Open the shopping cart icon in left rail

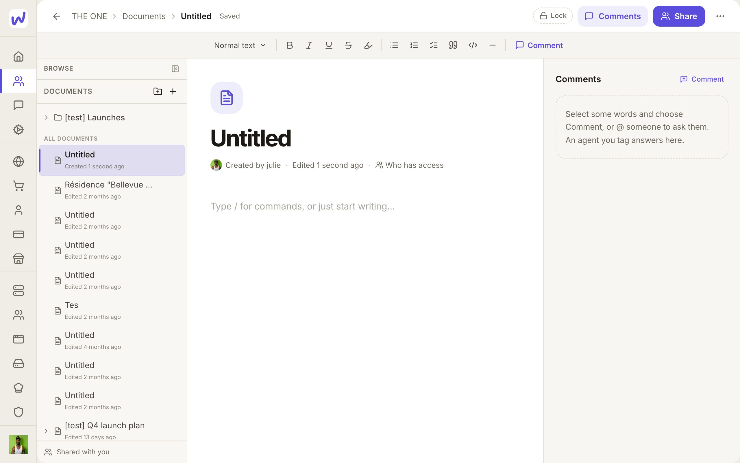(18, 185)
